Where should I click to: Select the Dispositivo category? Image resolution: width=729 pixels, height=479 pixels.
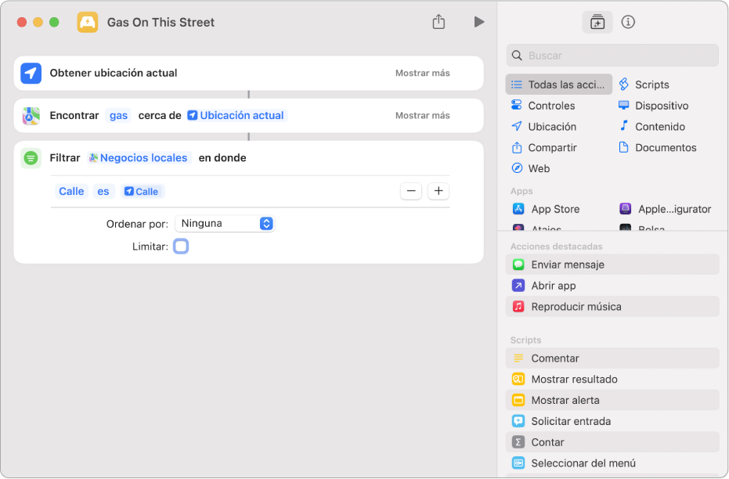click(x=653, y=106)
